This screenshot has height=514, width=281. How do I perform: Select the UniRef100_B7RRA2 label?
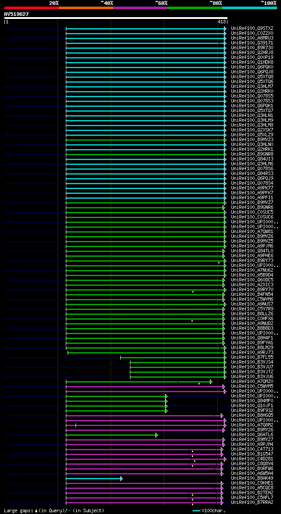tap(252, 503)
